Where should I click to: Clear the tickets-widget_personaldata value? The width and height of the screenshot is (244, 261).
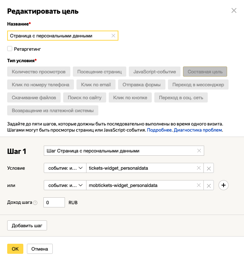198,168
